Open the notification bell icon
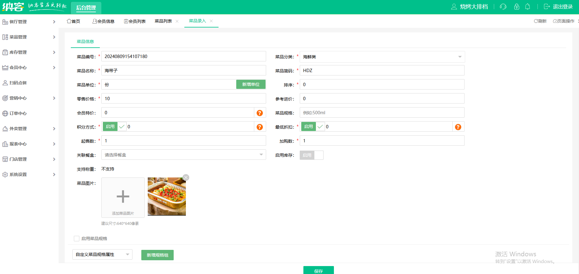The image size is (579, 274). point(527,7)
